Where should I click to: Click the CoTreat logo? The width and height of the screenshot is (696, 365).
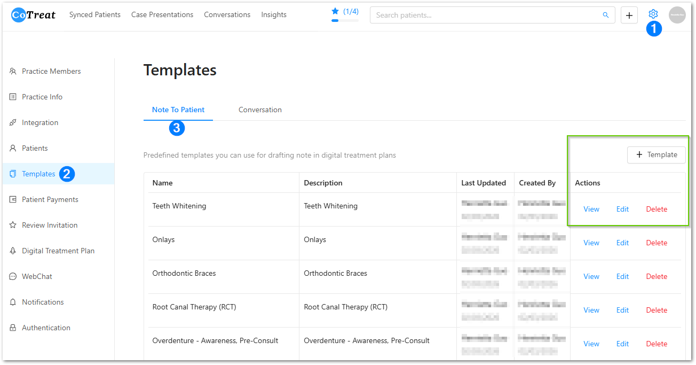(33, 15)
